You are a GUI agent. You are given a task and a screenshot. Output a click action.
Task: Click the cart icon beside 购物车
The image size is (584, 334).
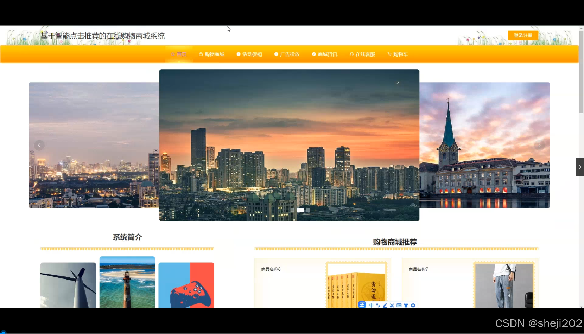389,54
